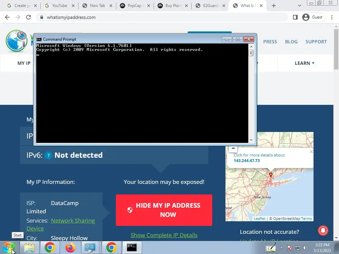Select the MY IP menu item
The height and width of the screenshot is (254, 339).
click(x=24, y=63)
